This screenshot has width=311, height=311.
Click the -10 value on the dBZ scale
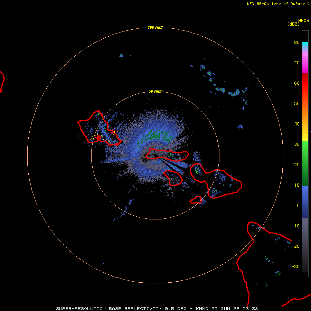(x=295, y=226)
